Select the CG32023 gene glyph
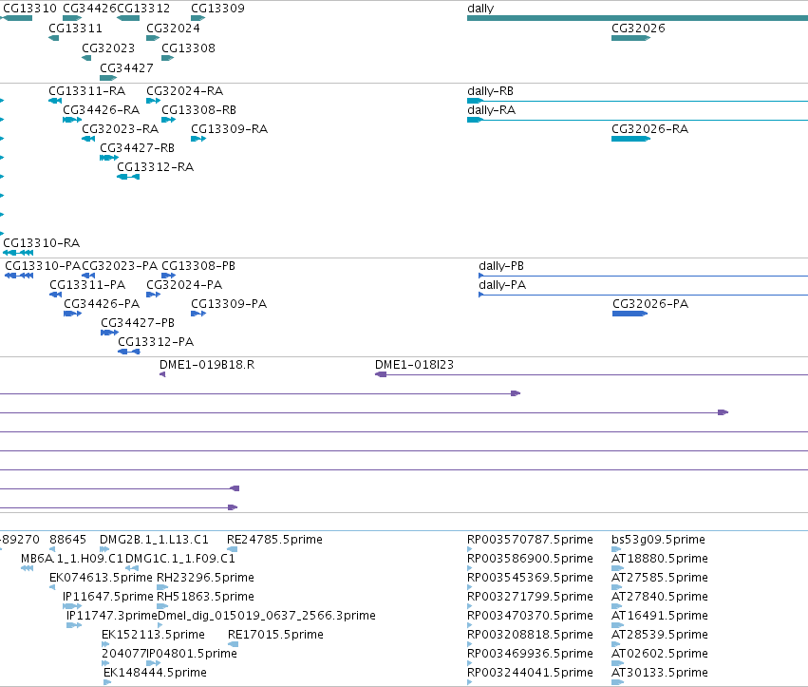This screenshot has height=687, width=808. point(86,58)
